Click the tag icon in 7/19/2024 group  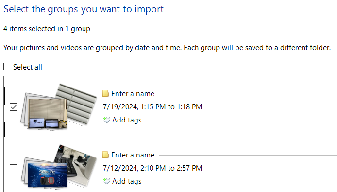pyautogui.click(x=107, y=120)
